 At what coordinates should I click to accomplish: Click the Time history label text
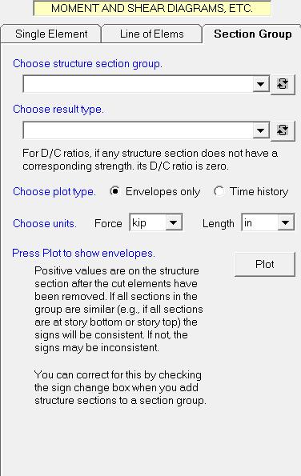(259, 191)
